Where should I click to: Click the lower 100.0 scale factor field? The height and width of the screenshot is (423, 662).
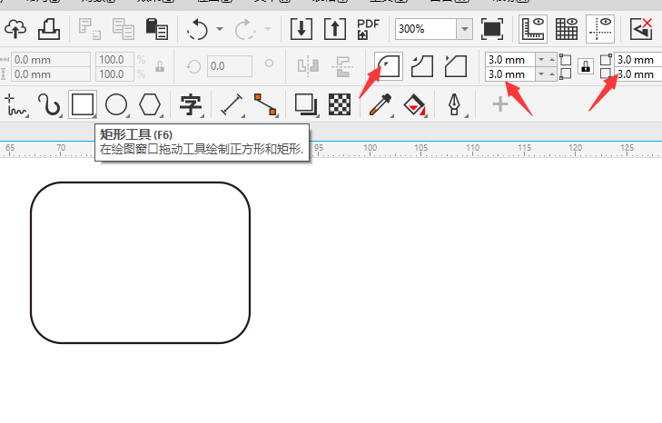[x=114, y=74]
